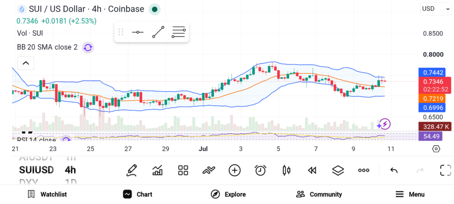
Task: Open the layout grid icon
Action: pos(183,170)
